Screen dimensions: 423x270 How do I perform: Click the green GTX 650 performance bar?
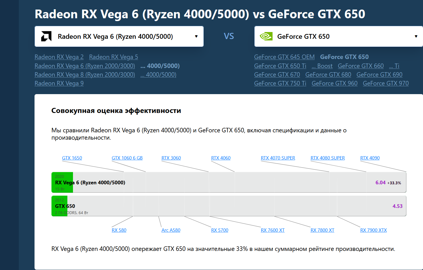click(x=60, y=206)
